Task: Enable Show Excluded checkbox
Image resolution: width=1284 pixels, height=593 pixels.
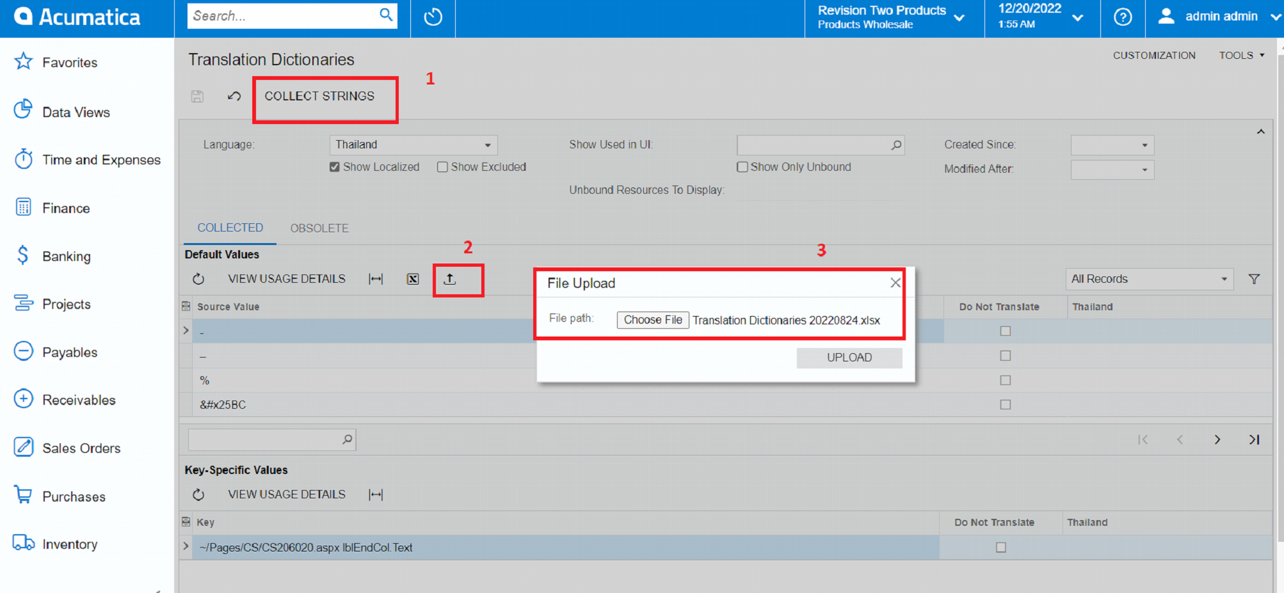Action: click(x=442, y=167)
